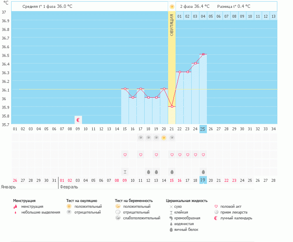Select temperature point 36.0 on cycle day 18
Screen dimensions: 293x242
pos(148,98)
